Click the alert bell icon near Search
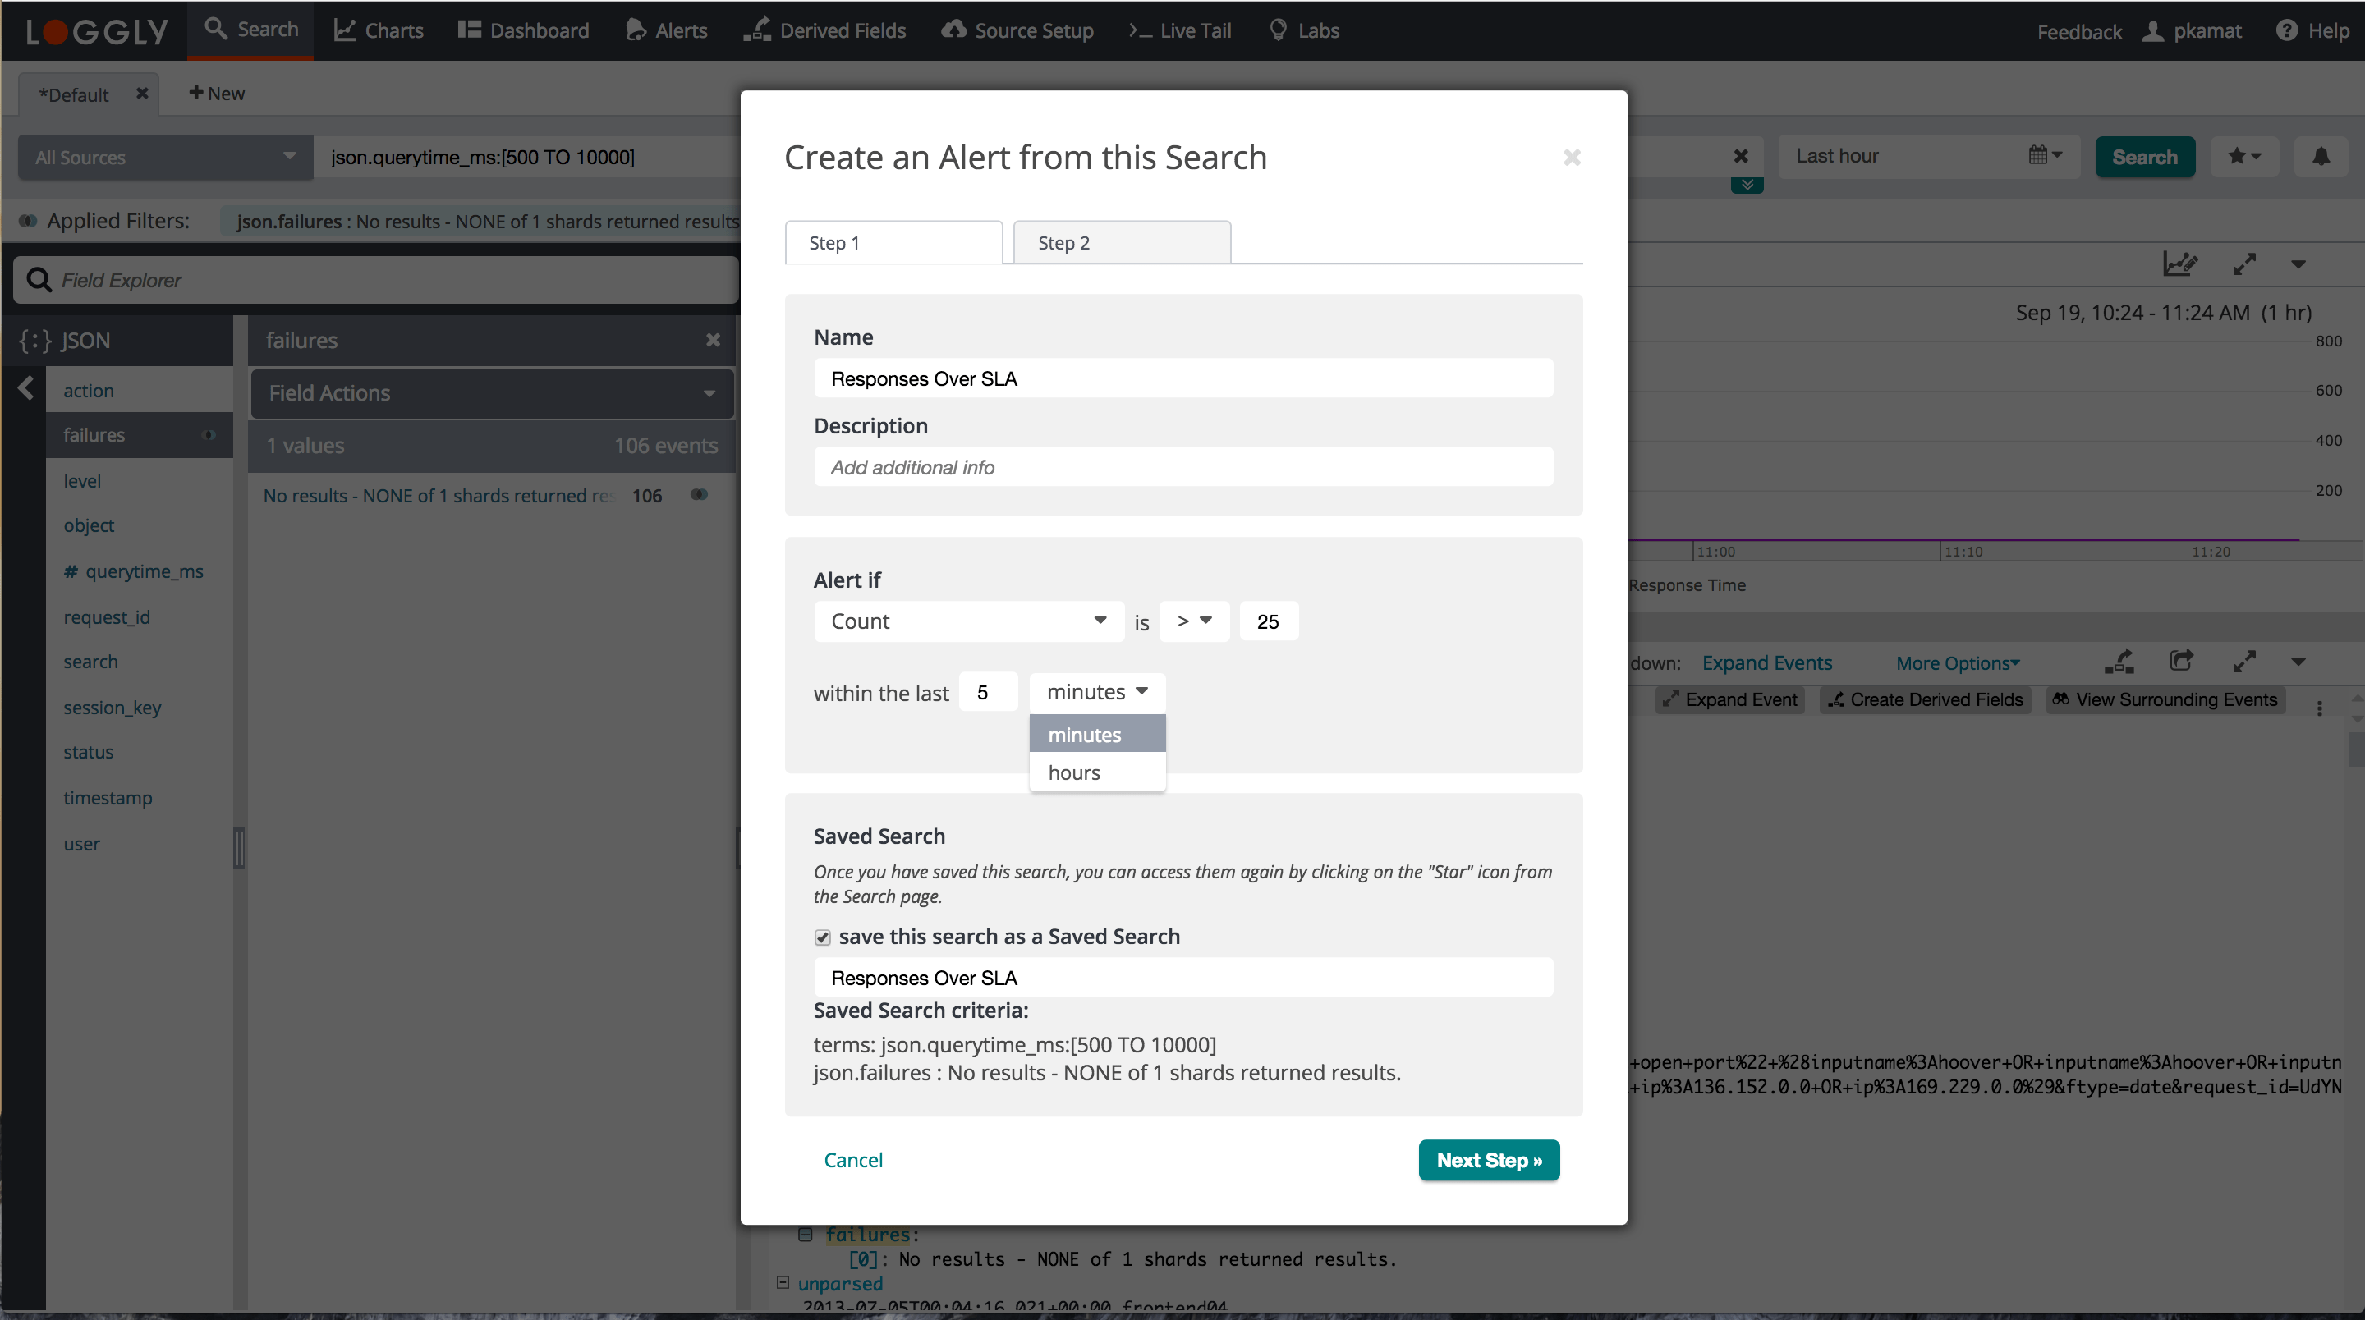 click(x=2320, y=157)
